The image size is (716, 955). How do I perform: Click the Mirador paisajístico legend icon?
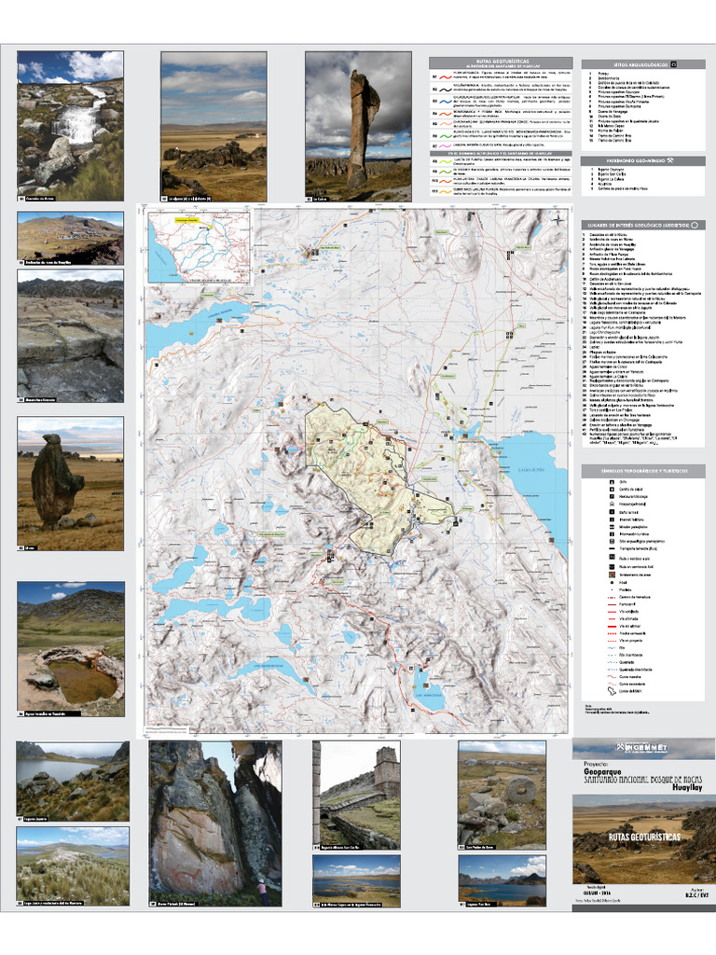[612, 527]
